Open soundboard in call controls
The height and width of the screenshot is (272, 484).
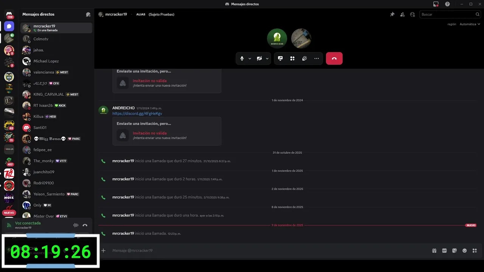click(304, 59)
